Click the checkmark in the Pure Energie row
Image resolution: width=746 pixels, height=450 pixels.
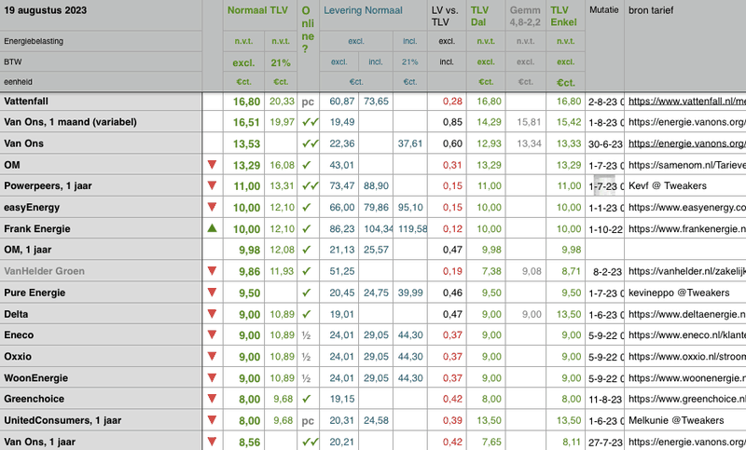[306, 293]
